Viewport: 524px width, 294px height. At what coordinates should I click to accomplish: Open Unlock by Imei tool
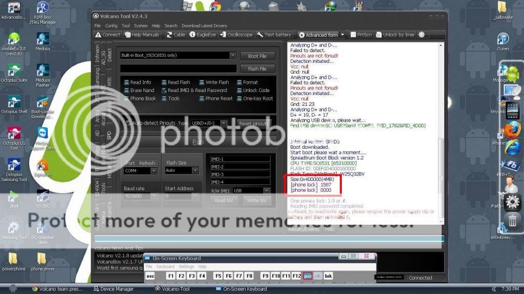click(379, 35)
